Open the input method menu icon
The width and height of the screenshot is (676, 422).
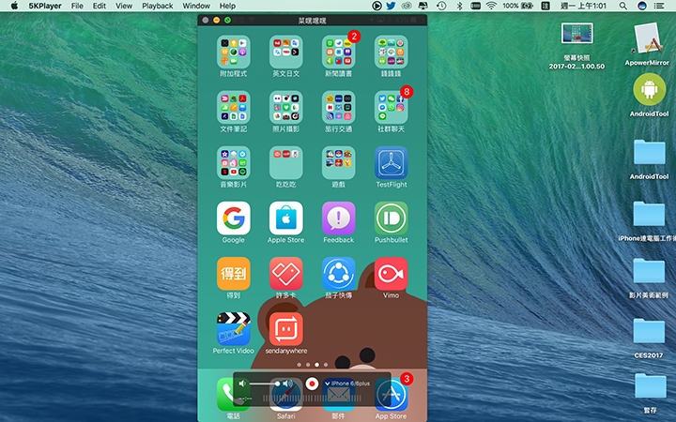pos(545,6)
